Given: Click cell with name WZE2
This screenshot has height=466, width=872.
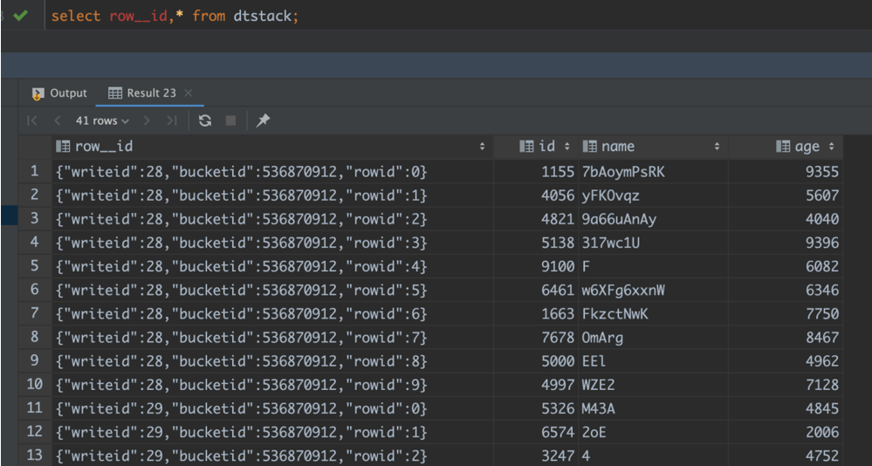Looking at the screenshot, I should [x=653, y=385].
